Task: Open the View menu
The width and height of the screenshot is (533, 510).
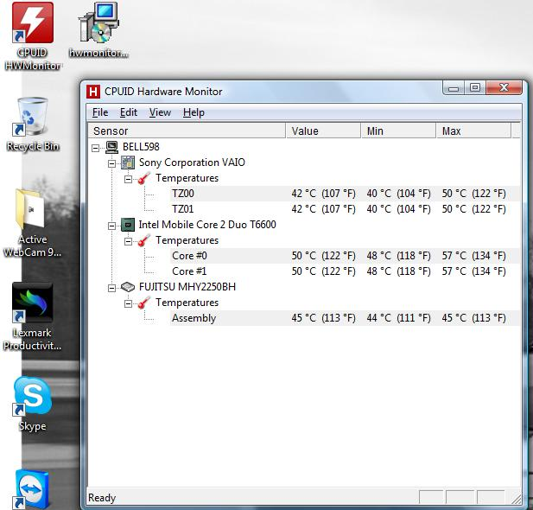Action: click(x=160, y=112)
